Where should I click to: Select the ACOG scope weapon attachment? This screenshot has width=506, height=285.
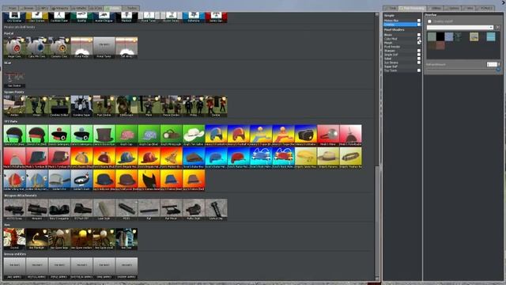click(x=14, y=210)
